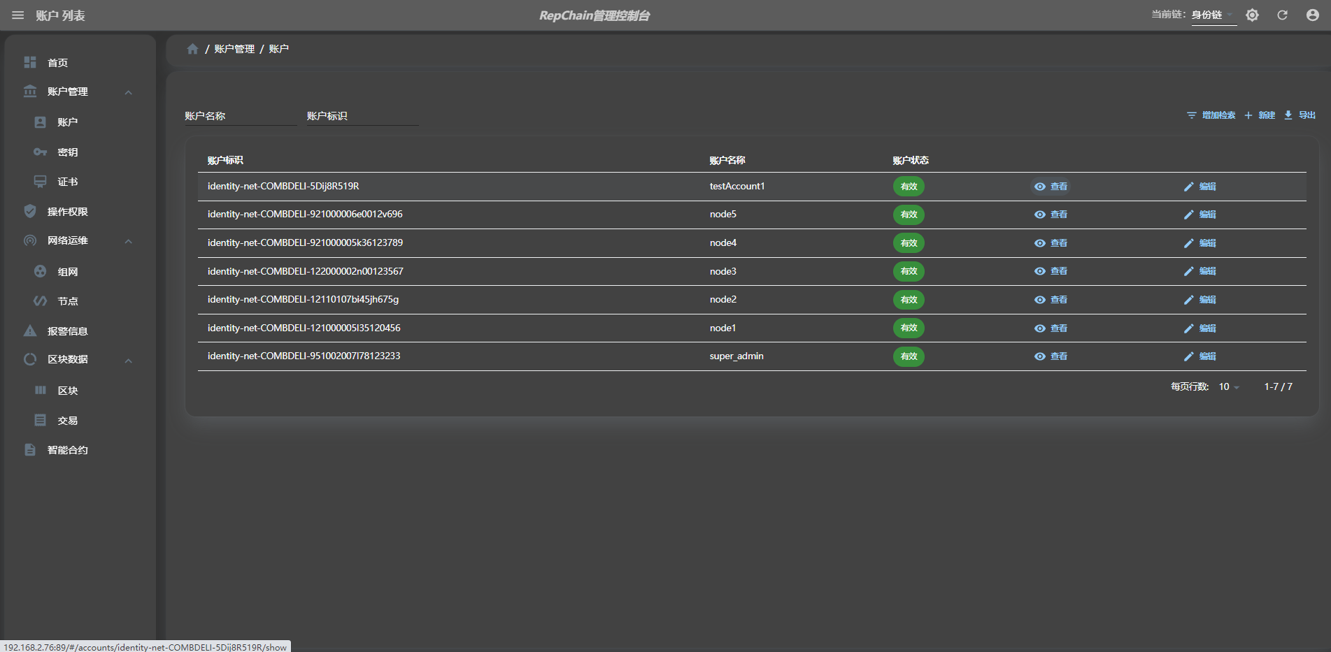This screenshot has height=652, width=1331.
Task: Click eye view icon for node4
Action: (x=1040, y=243)
